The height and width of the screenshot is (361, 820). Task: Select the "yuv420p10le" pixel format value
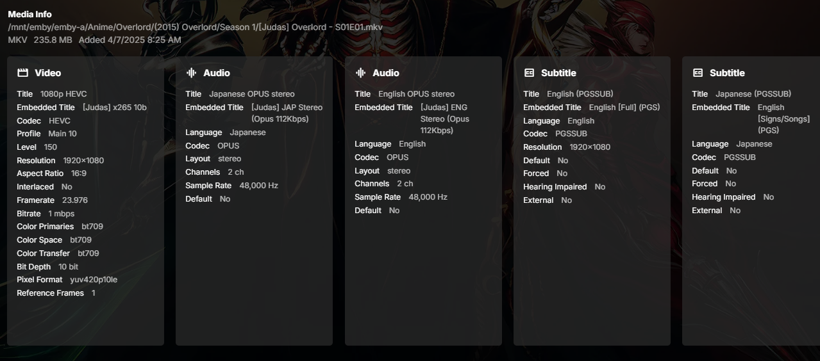(x=94, y=280)
